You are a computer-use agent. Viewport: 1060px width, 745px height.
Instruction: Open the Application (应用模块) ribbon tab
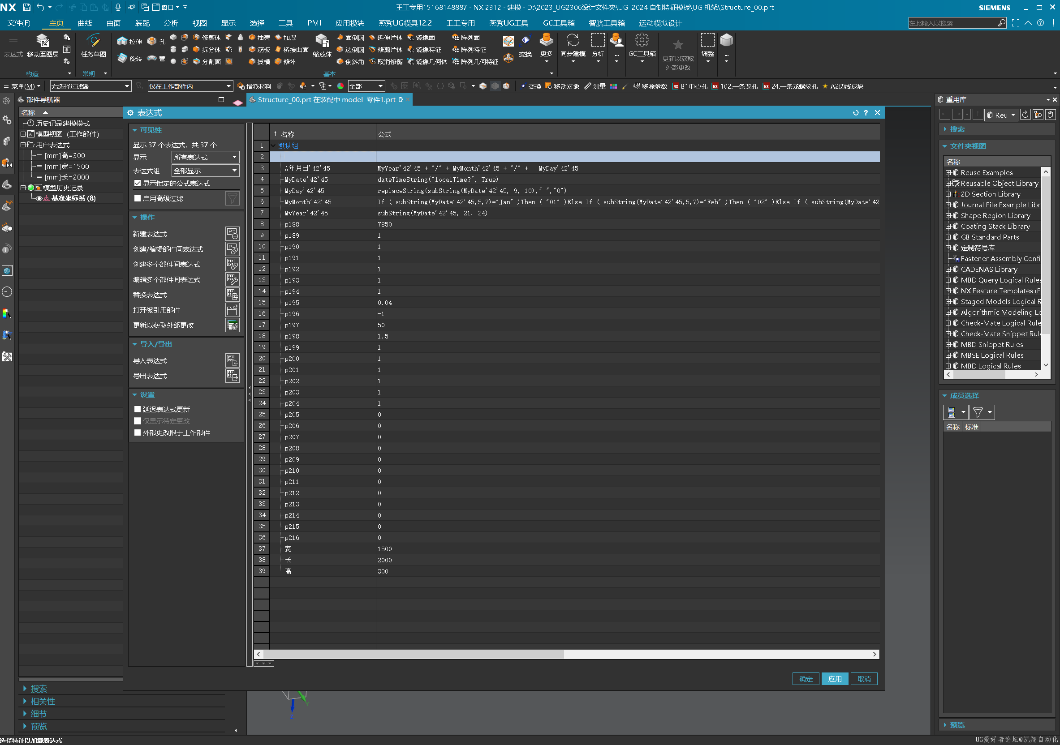pyautogui.click(x=349, y=23)
